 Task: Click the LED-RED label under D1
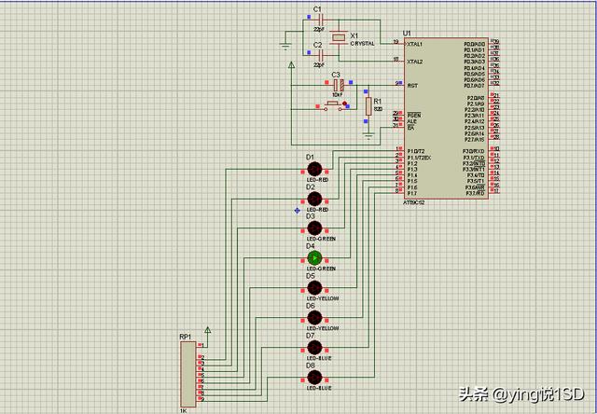[317, 180]
